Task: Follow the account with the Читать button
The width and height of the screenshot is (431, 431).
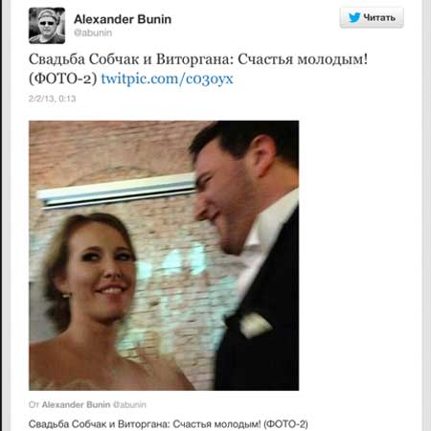Action: (372, 17)
